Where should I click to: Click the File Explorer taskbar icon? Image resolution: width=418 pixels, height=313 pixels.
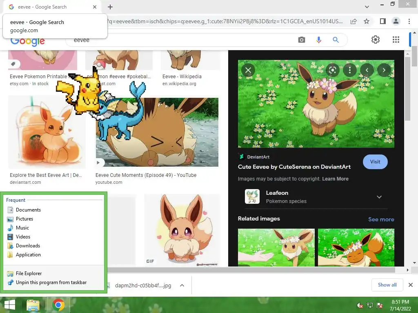click(33, 305)
